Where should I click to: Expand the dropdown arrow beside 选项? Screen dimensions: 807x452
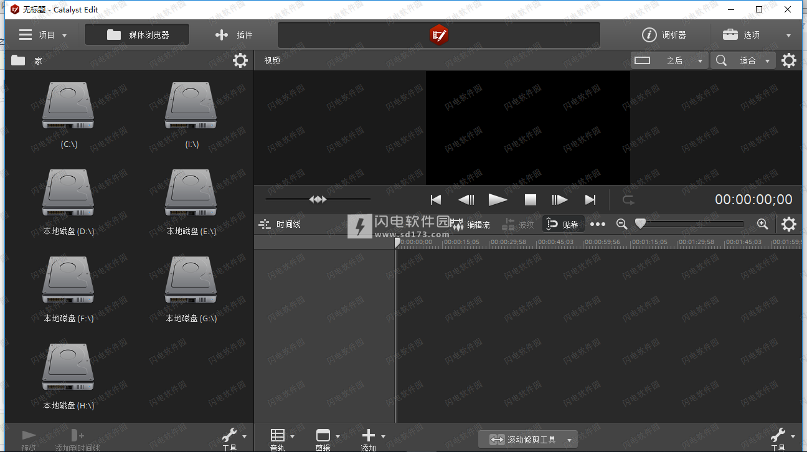(789, 35)
